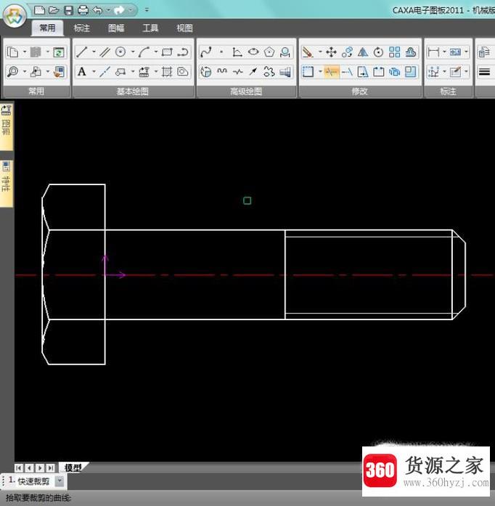Switch to the 常用 ribbon tab
Screen dimensions: 495x506
[x=47, y=28]
